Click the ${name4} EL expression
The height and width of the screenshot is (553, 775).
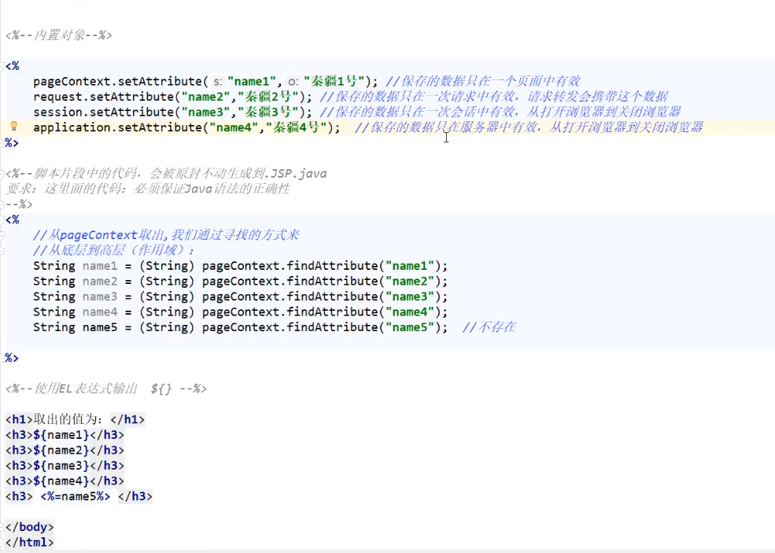(x=61, y=481)
